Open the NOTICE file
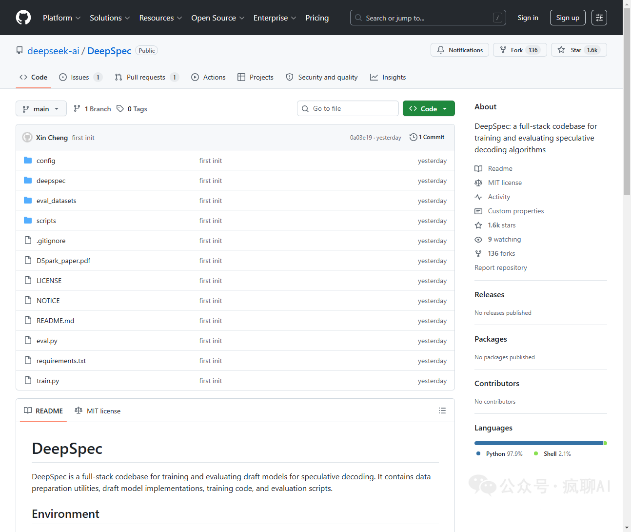The width and height of the screenshot is (631, 532). click(x=48, y=301)
